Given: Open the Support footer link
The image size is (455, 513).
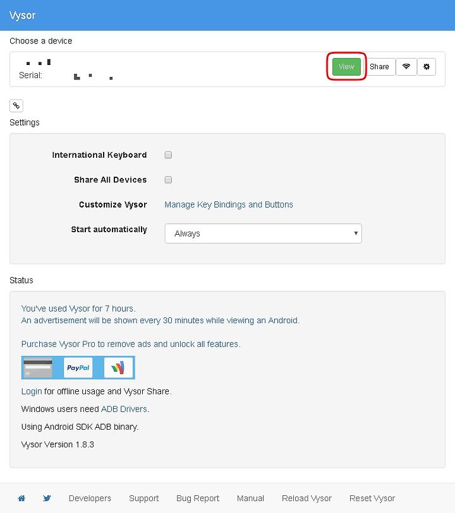Looking at the screenshot, I should [144, 498].
